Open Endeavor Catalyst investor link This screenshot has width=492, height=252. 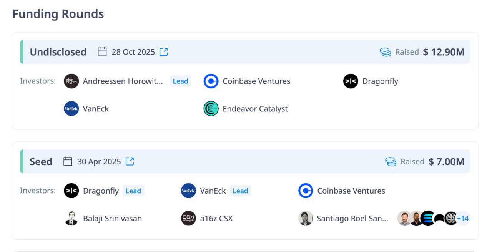coord(255,109)
